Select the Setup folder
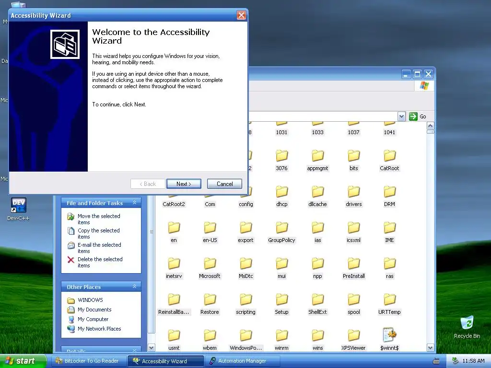The height and width of the screenshot is (368, 491). [281, 304]
